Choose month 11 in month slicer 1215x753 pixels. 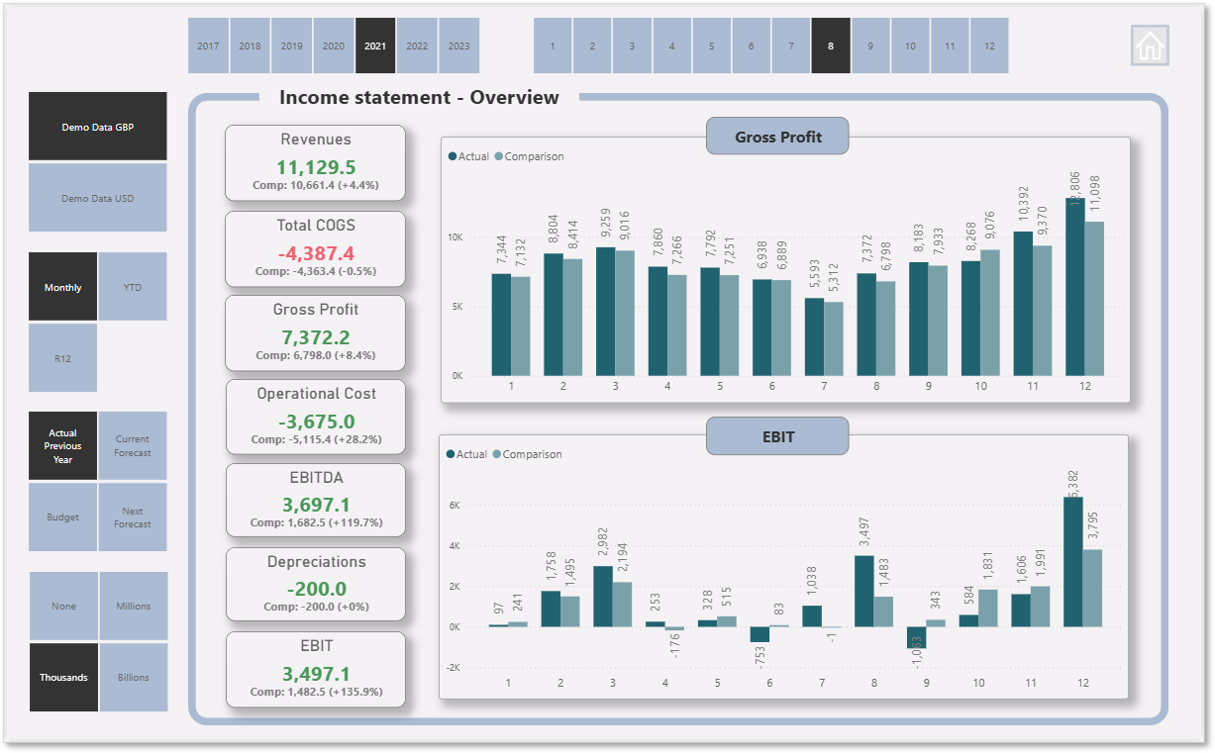950,46
